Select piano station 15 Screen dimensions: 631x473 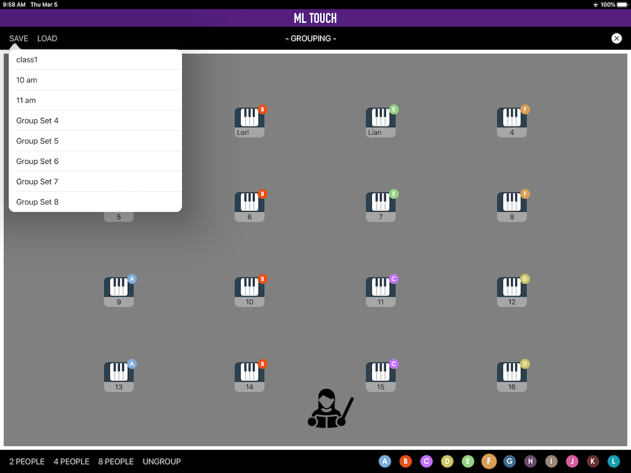(x=381, y=376)
